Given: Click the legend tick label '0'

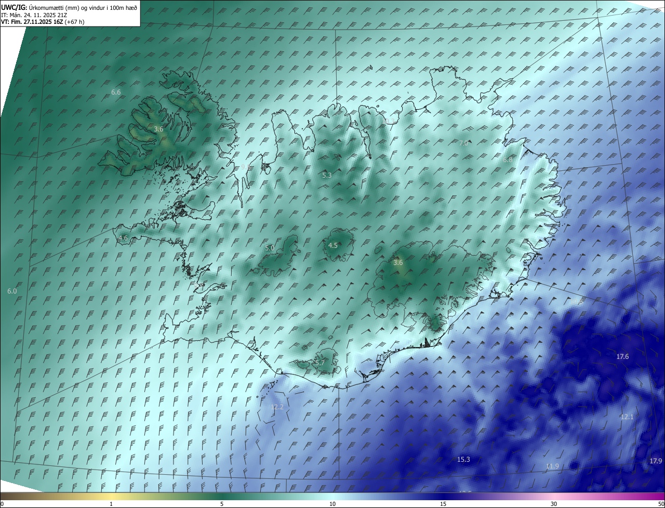Looking at the screenshot, I should coord(2,504).
